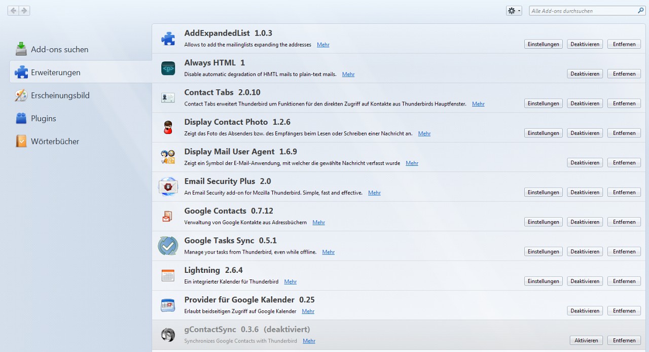Remove Display Contact Photo extension
The image size is (649, 352).
[624, 133]
